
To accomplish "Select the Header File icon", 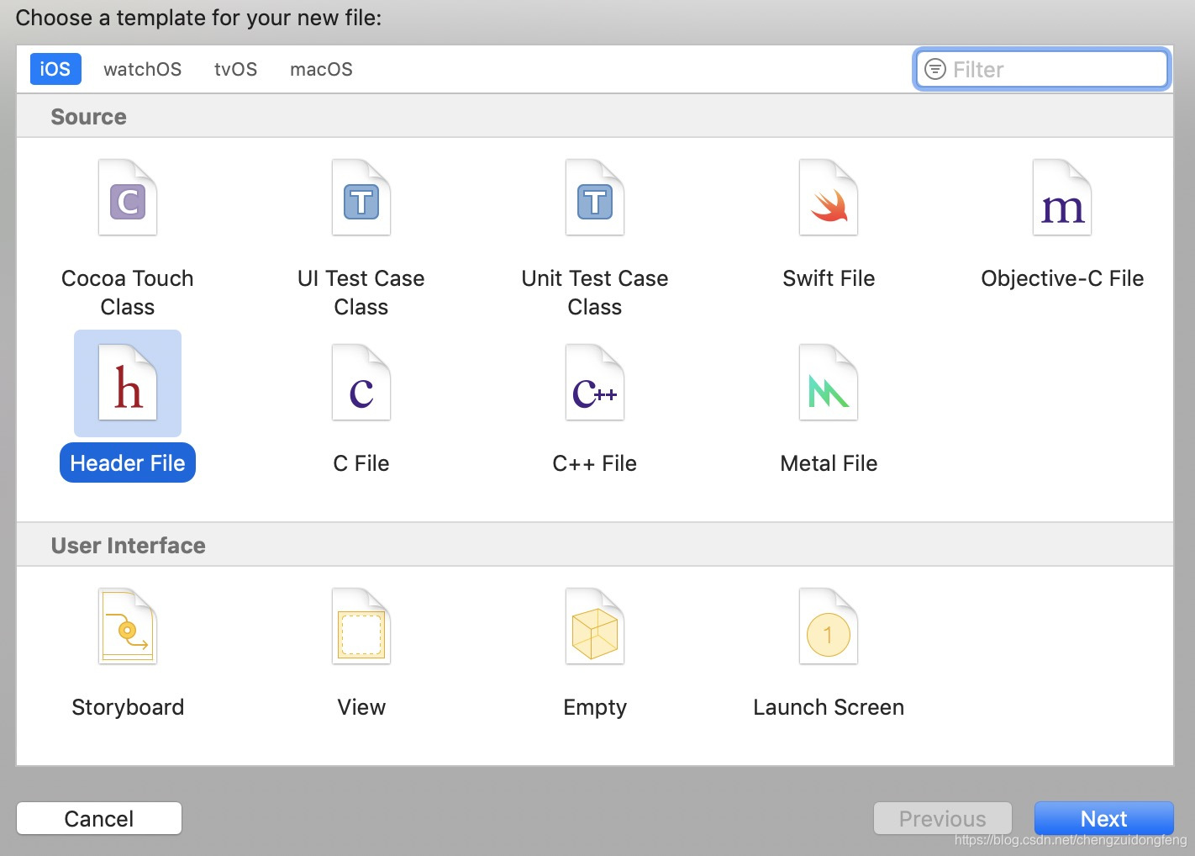I will pos(128,383).
